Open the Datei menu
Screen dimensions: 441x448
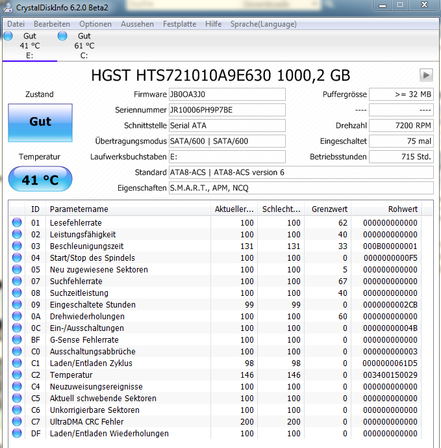click(16, 24)
